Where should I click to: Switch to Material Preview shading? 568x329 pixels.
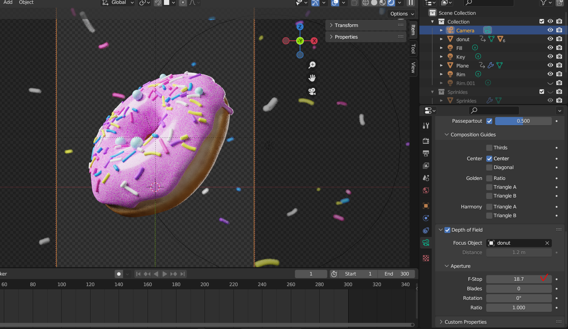pos(383,3)
